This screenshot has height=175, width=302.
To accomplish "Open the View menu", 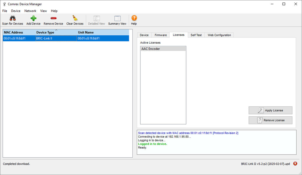I will coord(43,11).
